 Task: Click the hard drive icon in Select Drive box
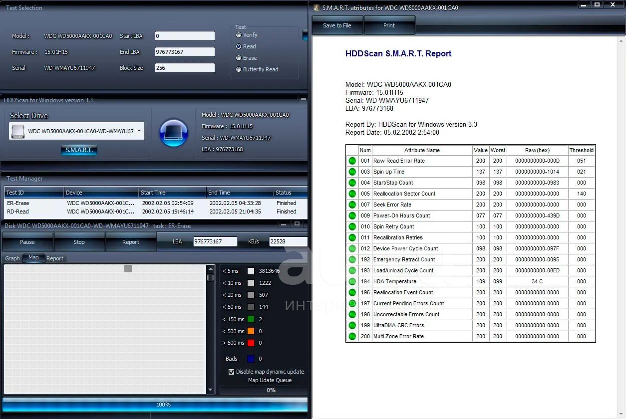click(18, 131)
